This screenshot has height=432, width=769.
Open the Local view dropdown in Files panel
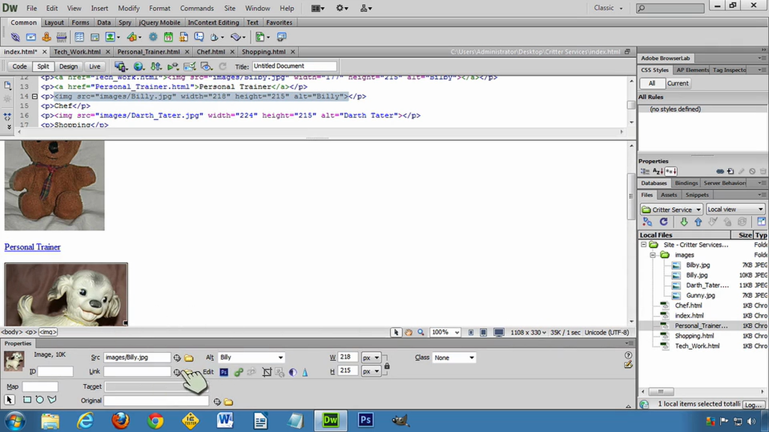[734, 209]
